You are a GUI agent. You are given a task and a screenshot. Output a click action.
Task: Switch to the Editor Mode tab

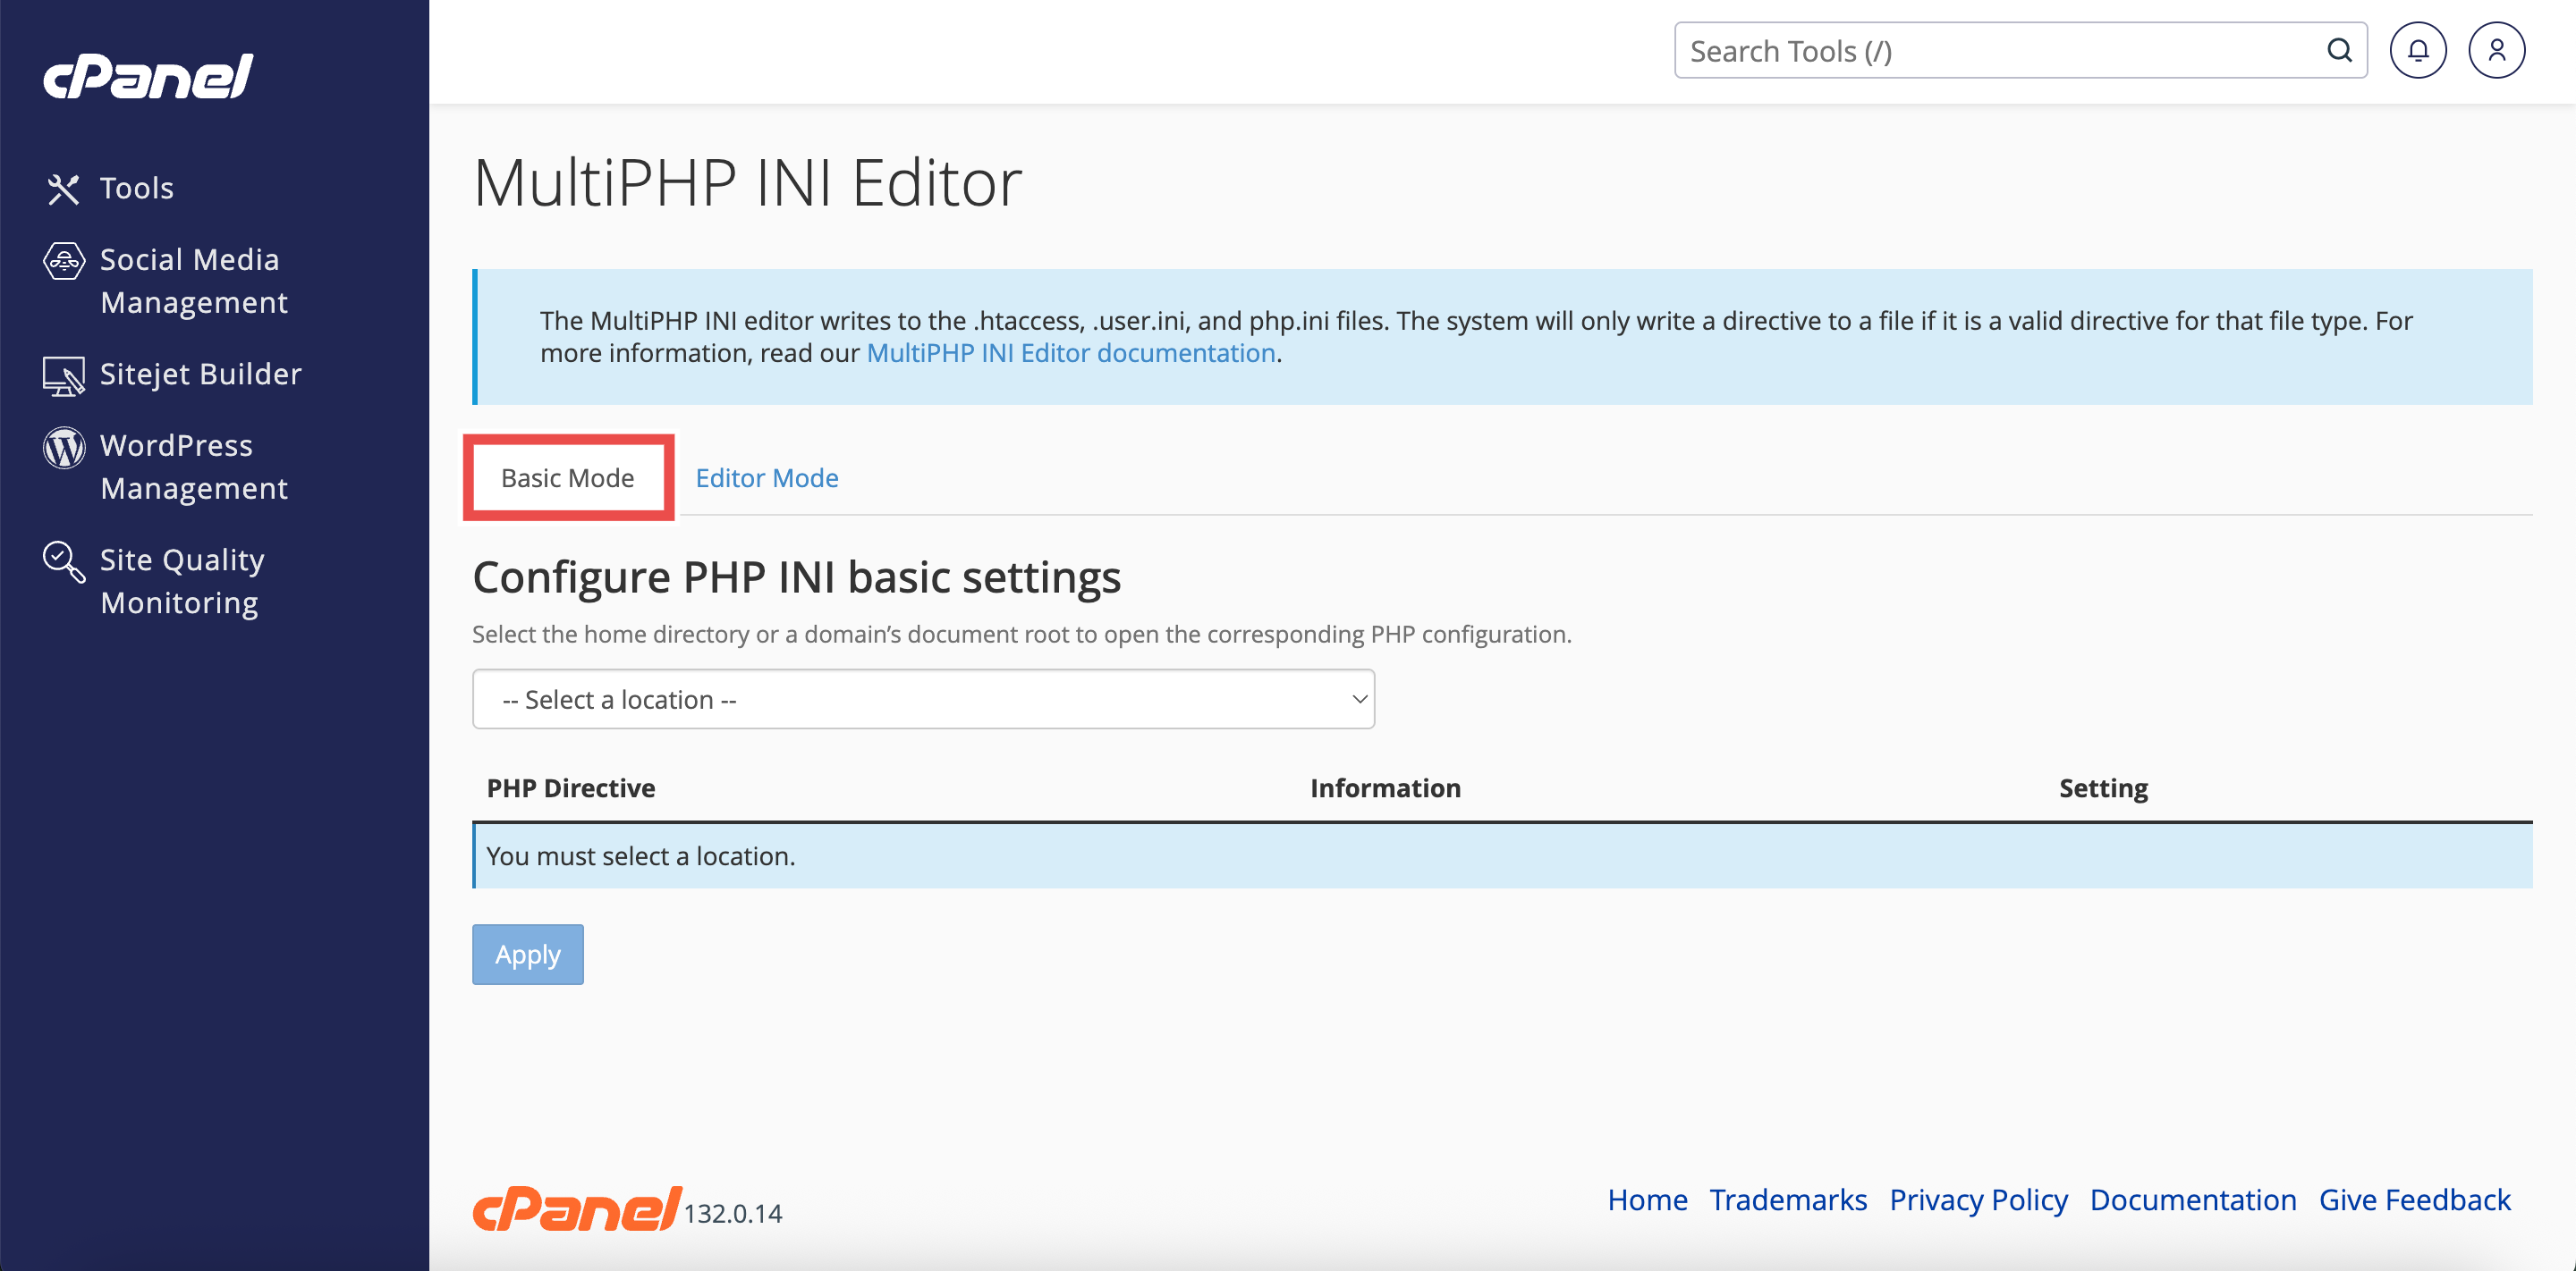point(766,477)
